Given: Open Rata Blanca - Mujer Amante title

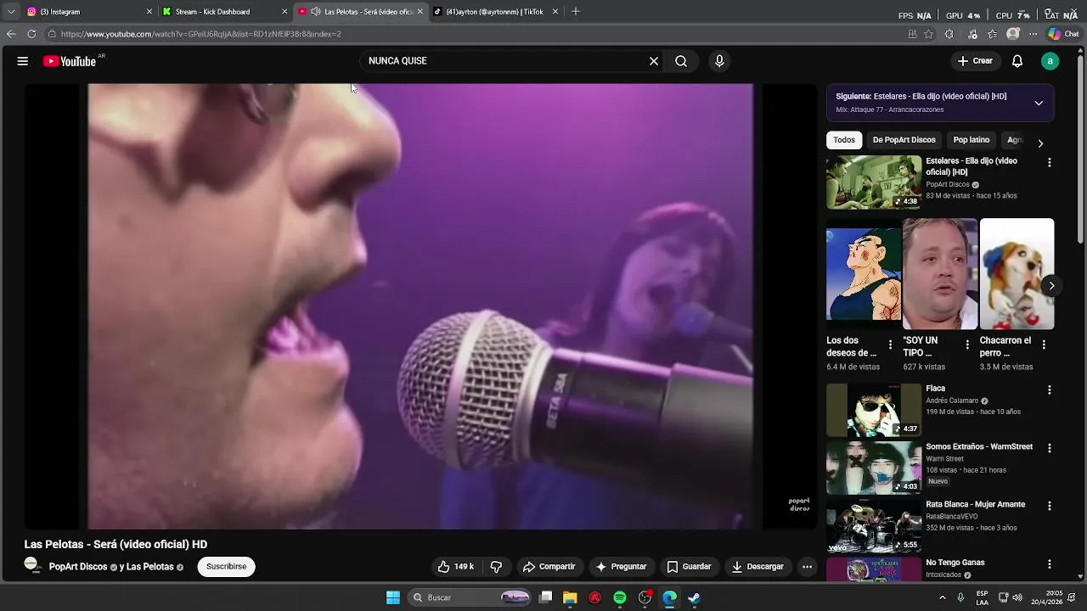Looking at the screenshot, I should click(975, 504).
